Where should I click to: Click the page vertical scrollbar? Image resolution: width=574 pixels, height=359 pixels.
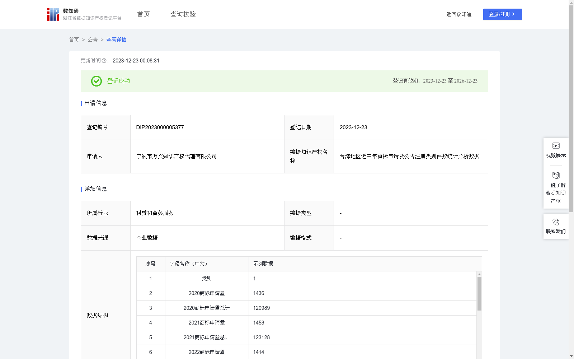tap(571, 108)
